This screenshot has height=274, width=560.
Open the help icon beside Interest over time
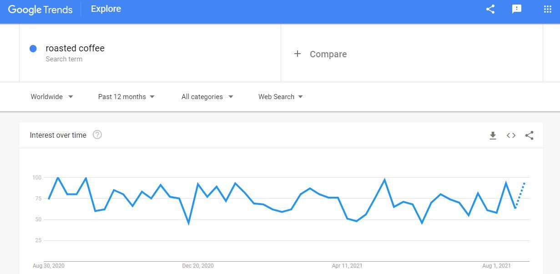click(x=97, y=135)
